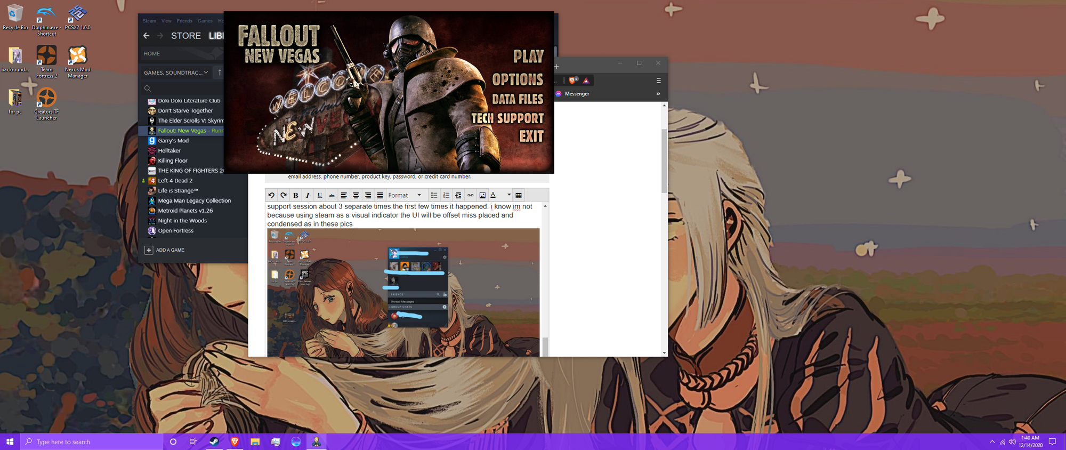Open DATA FILES in Fallout launcher
The height and width of the screenshot is (450, 1066).
[x=518, y=99]
